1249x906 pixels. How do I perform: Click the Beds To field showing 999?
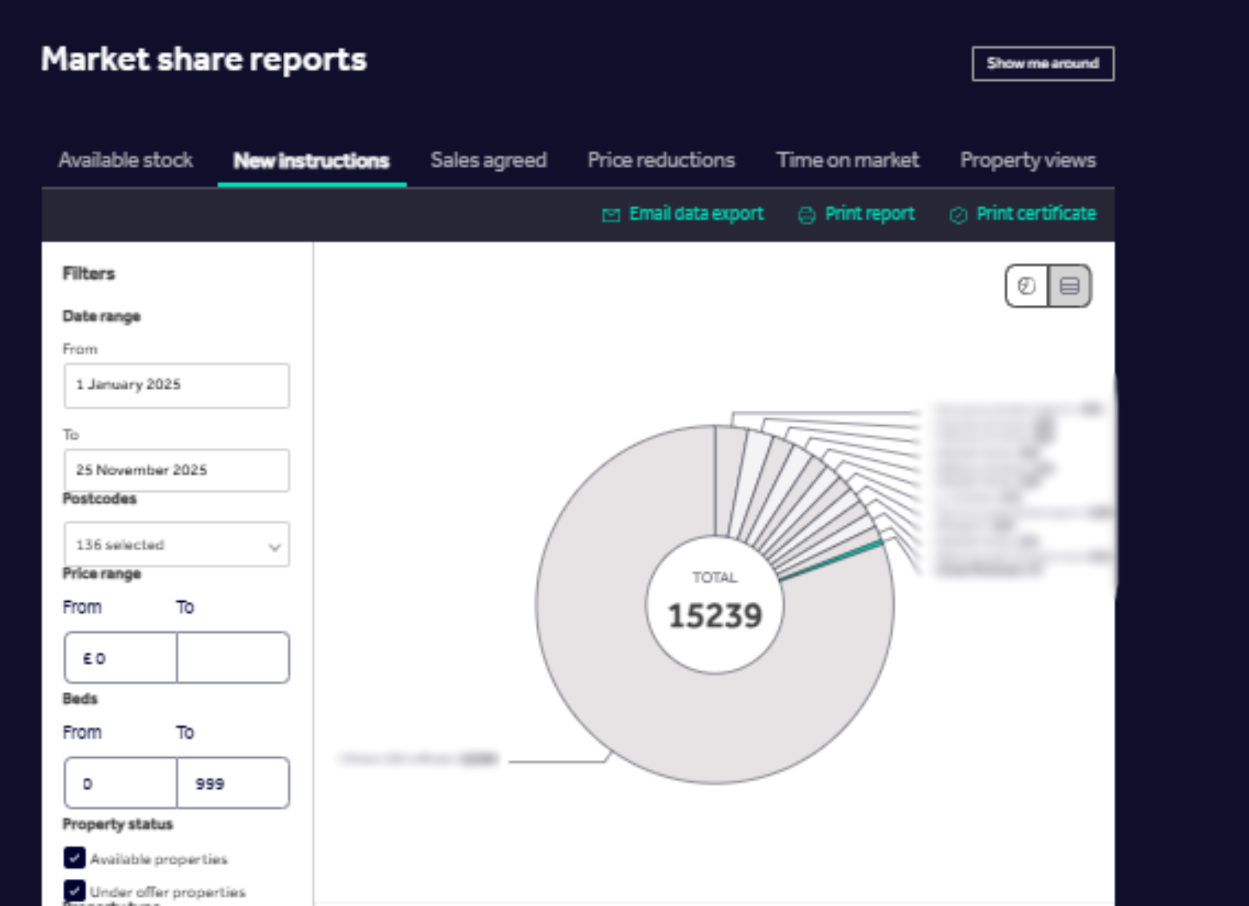233,783
